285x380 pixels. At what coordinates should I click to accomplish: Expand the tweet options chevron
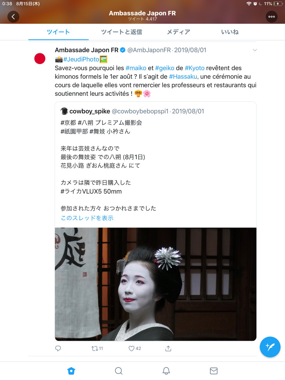pyautogui.click(x=255, y=50)
